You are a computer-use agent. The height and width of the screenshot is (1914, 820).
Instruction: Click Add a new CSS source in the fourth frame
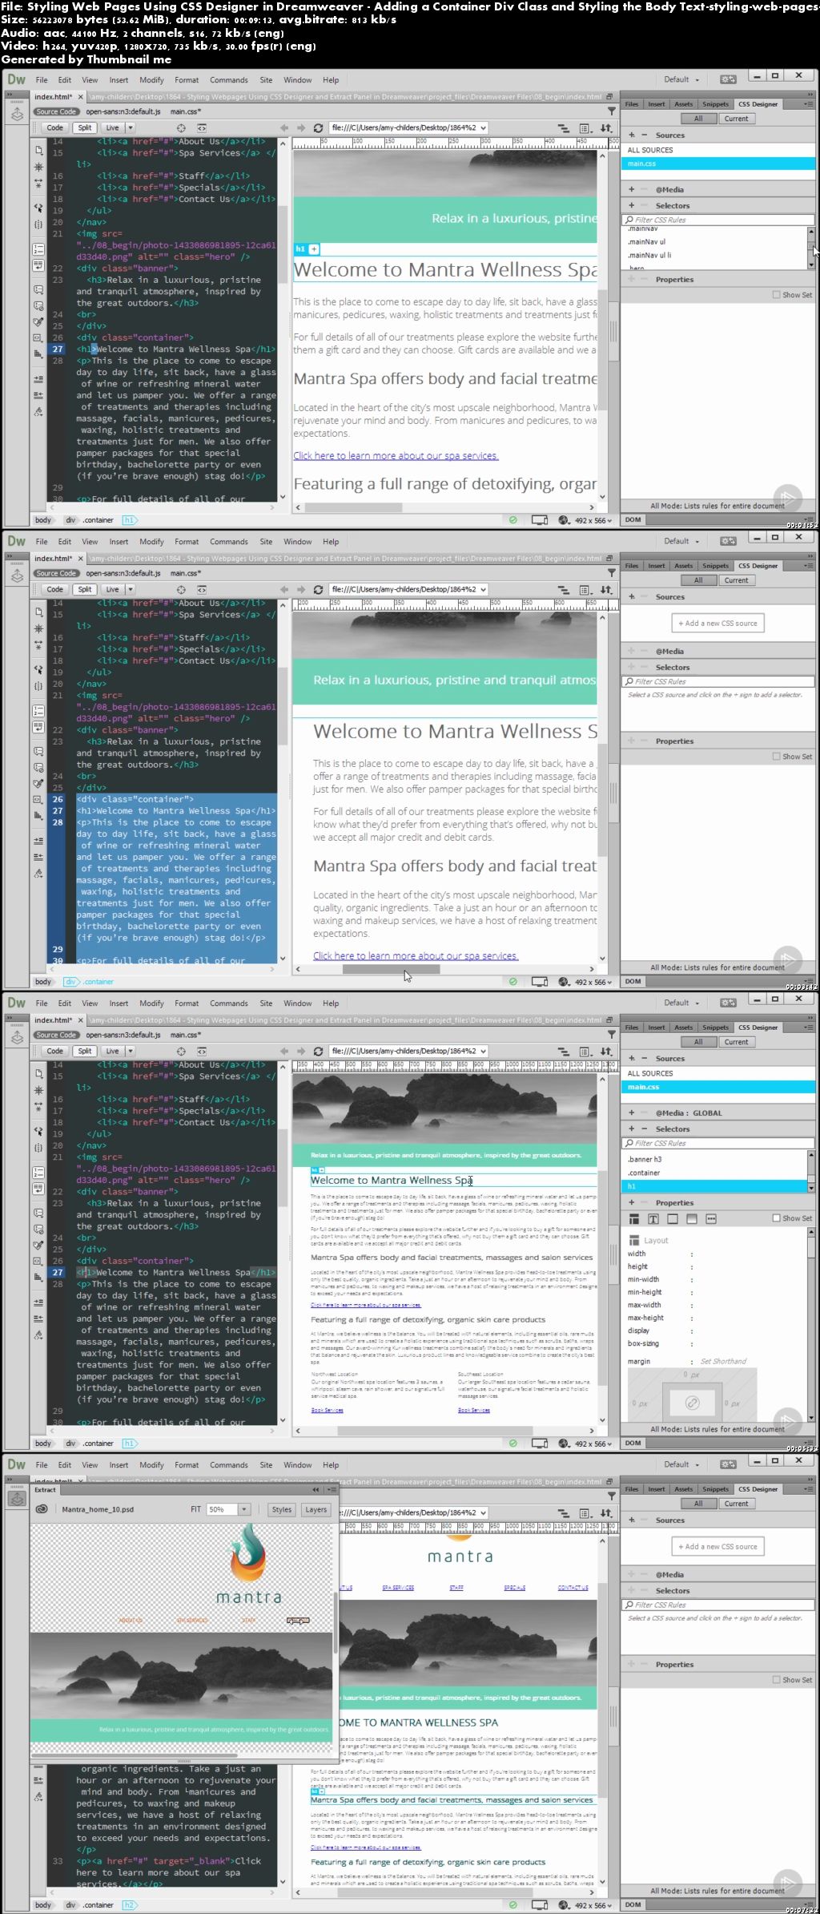click(x=717, y=1547)
